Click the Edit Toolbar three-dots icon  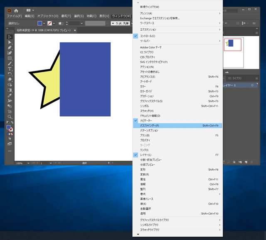click(10, 151)
